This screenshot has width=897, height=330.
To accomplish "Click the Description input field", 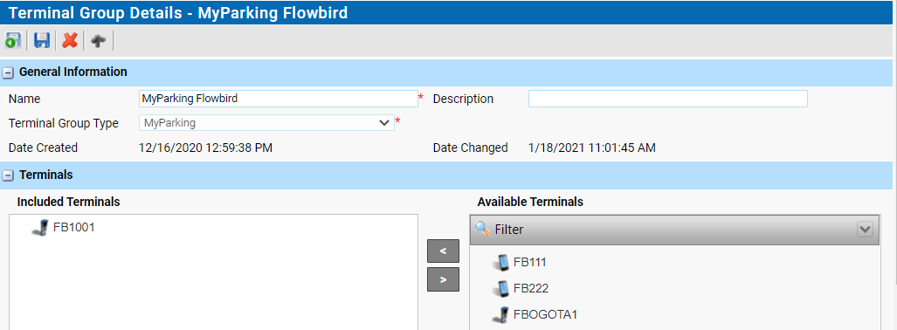I will click(667, 99).
